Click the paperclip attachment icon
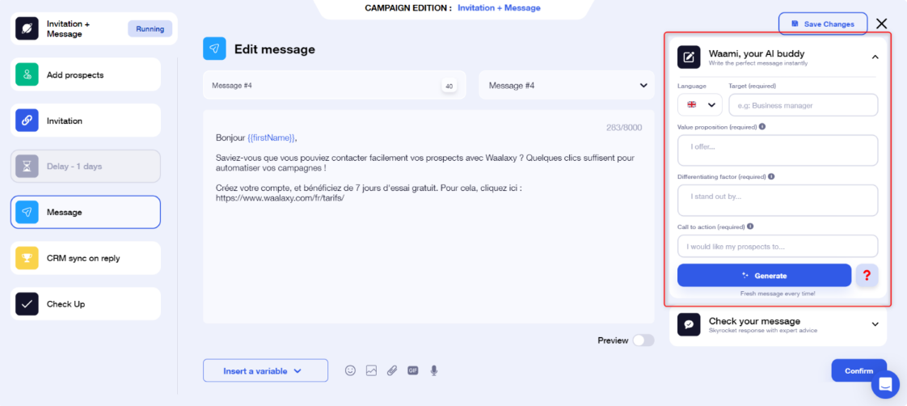This screenshot has width=907, height=406. [391, 370]
